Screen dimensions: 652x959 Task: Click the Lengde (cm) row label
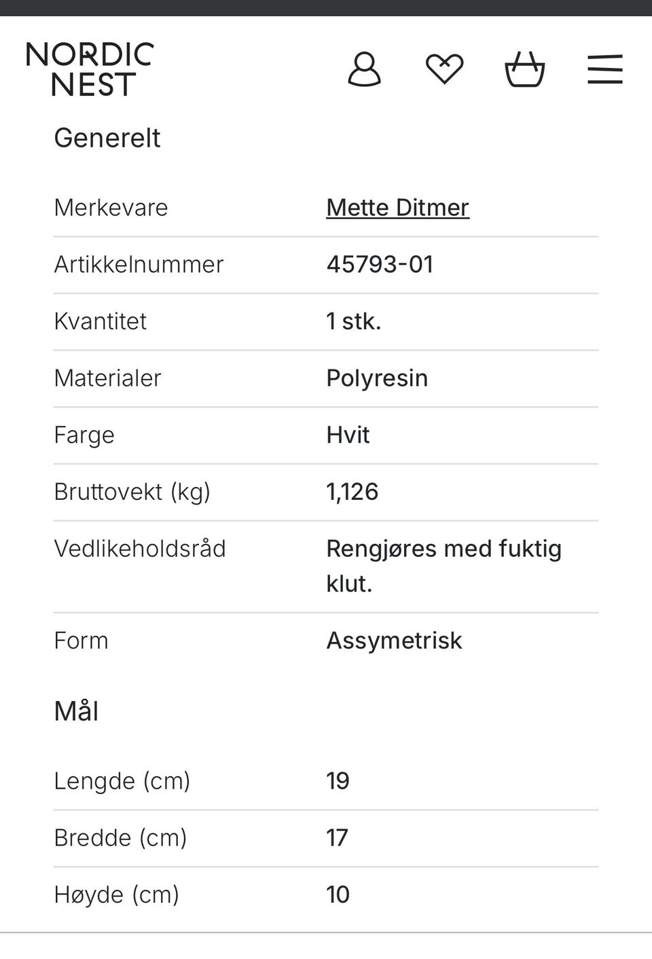pos(122,781)
